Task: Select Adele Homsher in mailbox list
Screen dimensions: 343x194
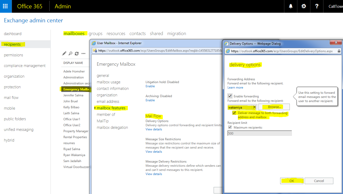Action: (x=74, y=71)
